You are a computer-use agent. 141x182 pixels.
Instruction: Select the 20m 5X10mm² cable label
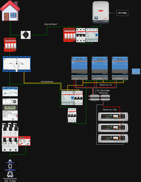tap(51, 24)
